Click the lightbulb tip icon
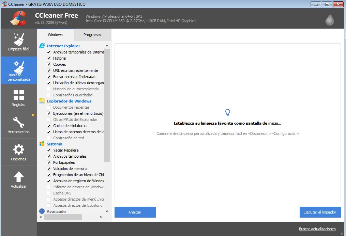The width and height of the screenshot is (346, 236). click(x=227, y=112)
